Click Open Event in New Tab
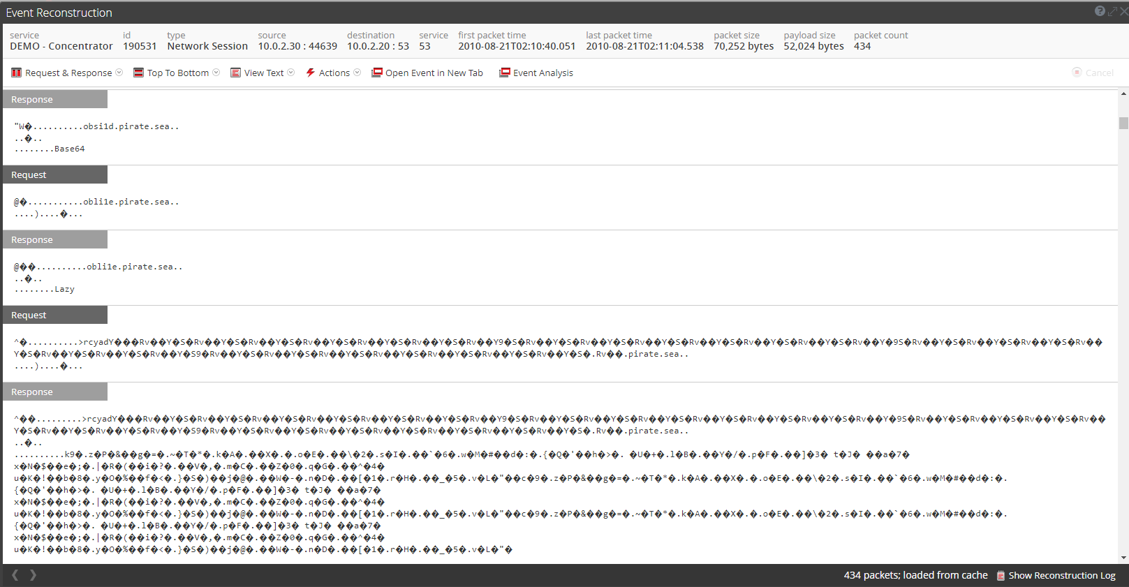Viewport: 1129px width, 587px height. [427, 73]
